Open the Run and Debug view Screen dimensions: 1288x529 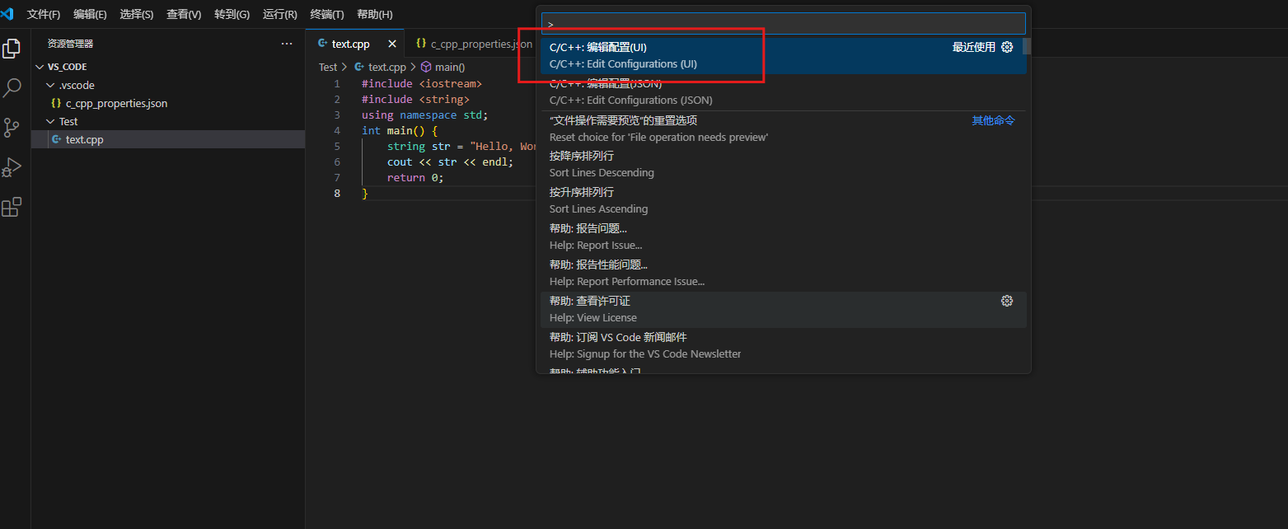[x=12, y=167]
